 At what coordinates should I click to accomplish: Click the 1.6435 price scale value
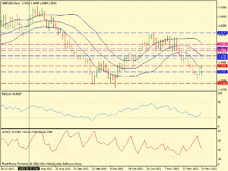(x=222, y=17)
